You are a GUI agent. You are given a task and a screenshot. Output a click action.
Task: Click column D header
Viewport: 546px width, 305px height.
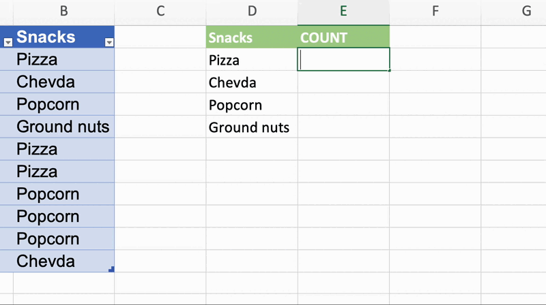(x=252, y=11)
